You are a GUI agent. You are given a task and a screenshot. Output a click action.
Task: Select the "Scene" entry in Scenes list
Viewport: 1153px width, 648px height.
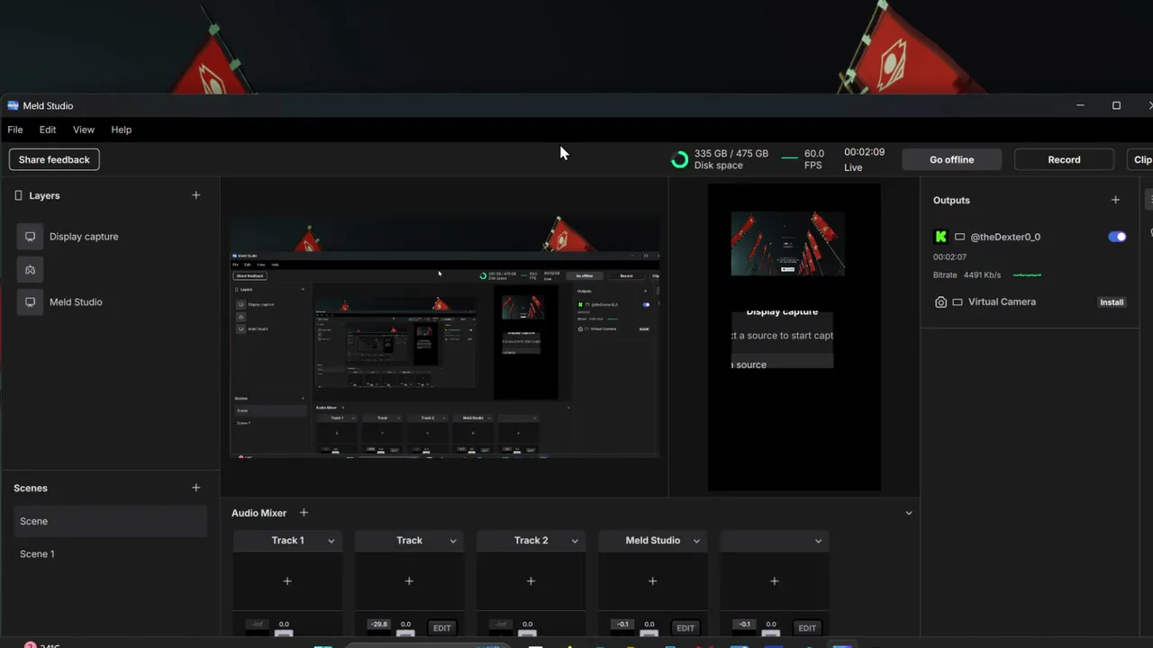(x=110, y=521)
